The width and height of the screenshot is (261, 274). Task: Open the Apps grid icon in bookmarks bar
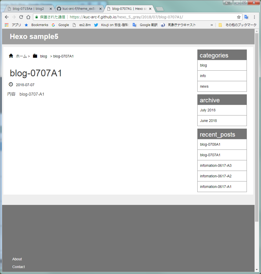click(x=7, y=25)
